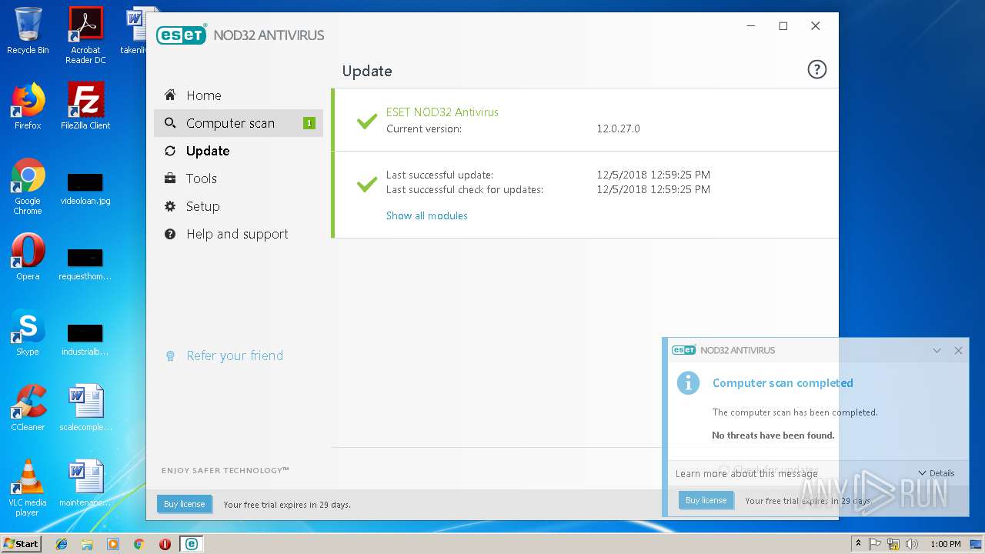Select the scalecomple... Word document on desktop

click(85, 408)
